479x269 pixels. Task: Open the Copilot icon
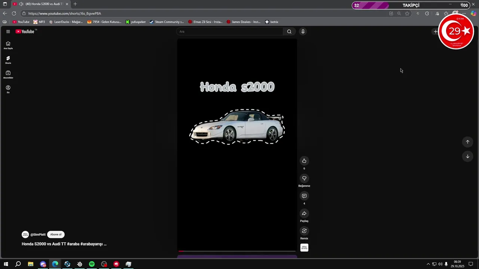(x=473, y=13)
